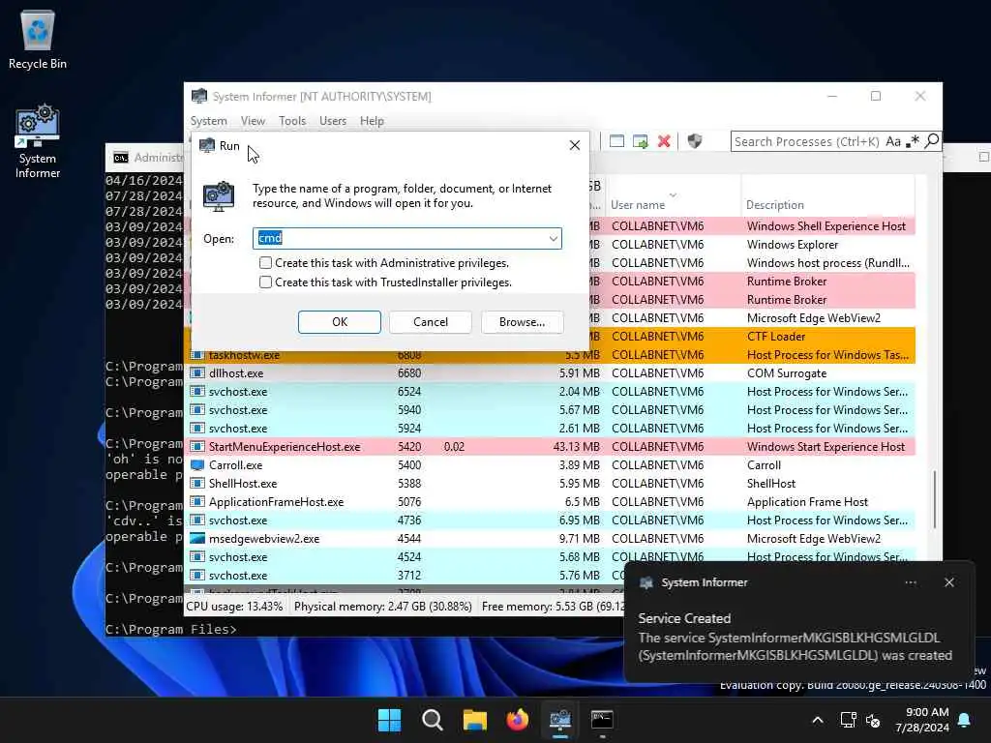Expand the Open combo box dropdown arrow
991x743 pixels.
tap(553, 239)
